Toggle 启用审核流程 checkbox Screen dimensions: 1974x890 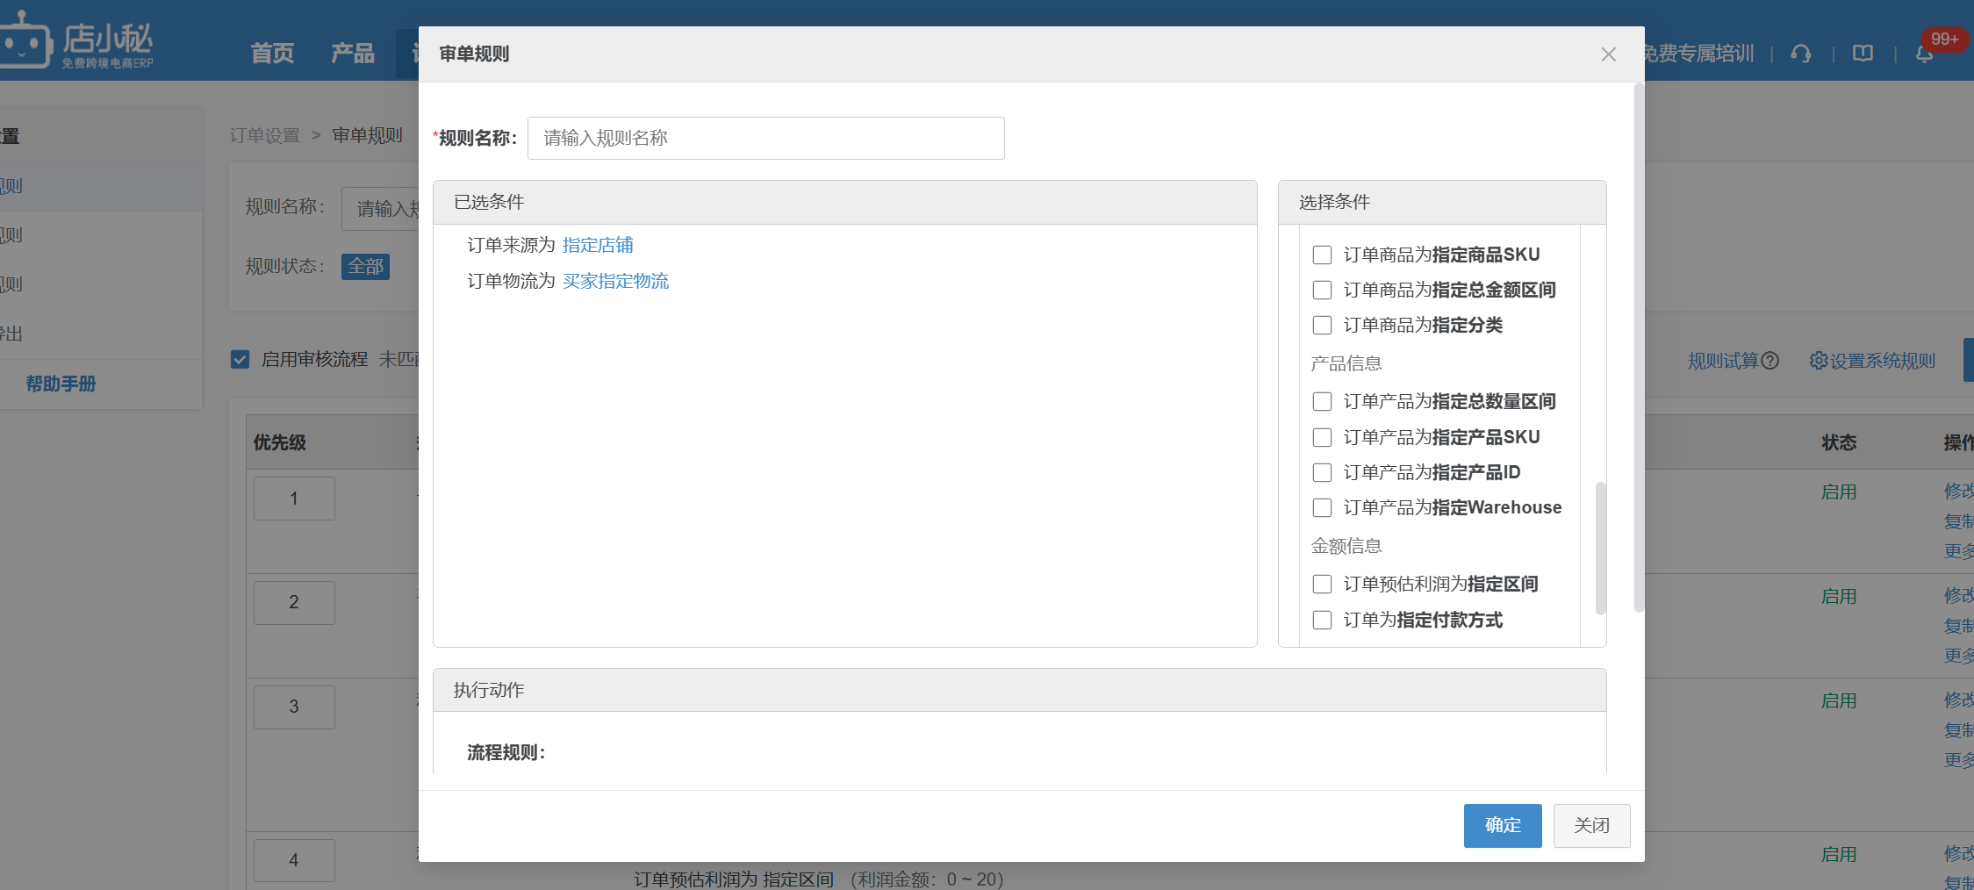(x=240, y=360)
